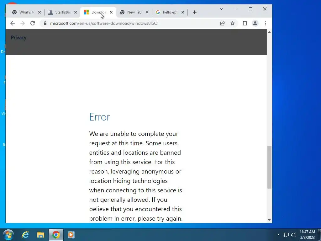Show hidden tray icons arrow
This screenshot has width=321, height=241.
pyautogui.click(x=278, y=235)
